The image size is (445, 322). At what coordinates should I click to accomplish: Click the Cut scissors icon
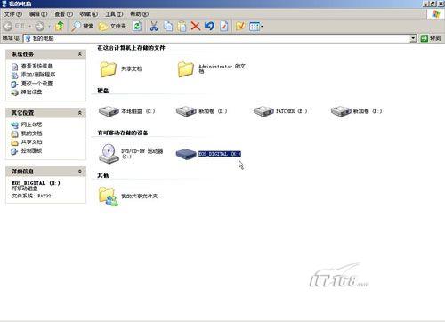coord(153,26)
